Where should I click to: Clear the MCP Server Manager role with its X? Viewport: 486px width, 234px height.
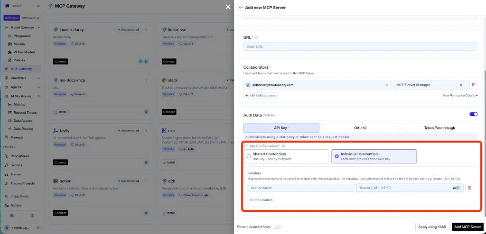pos(461,85)
